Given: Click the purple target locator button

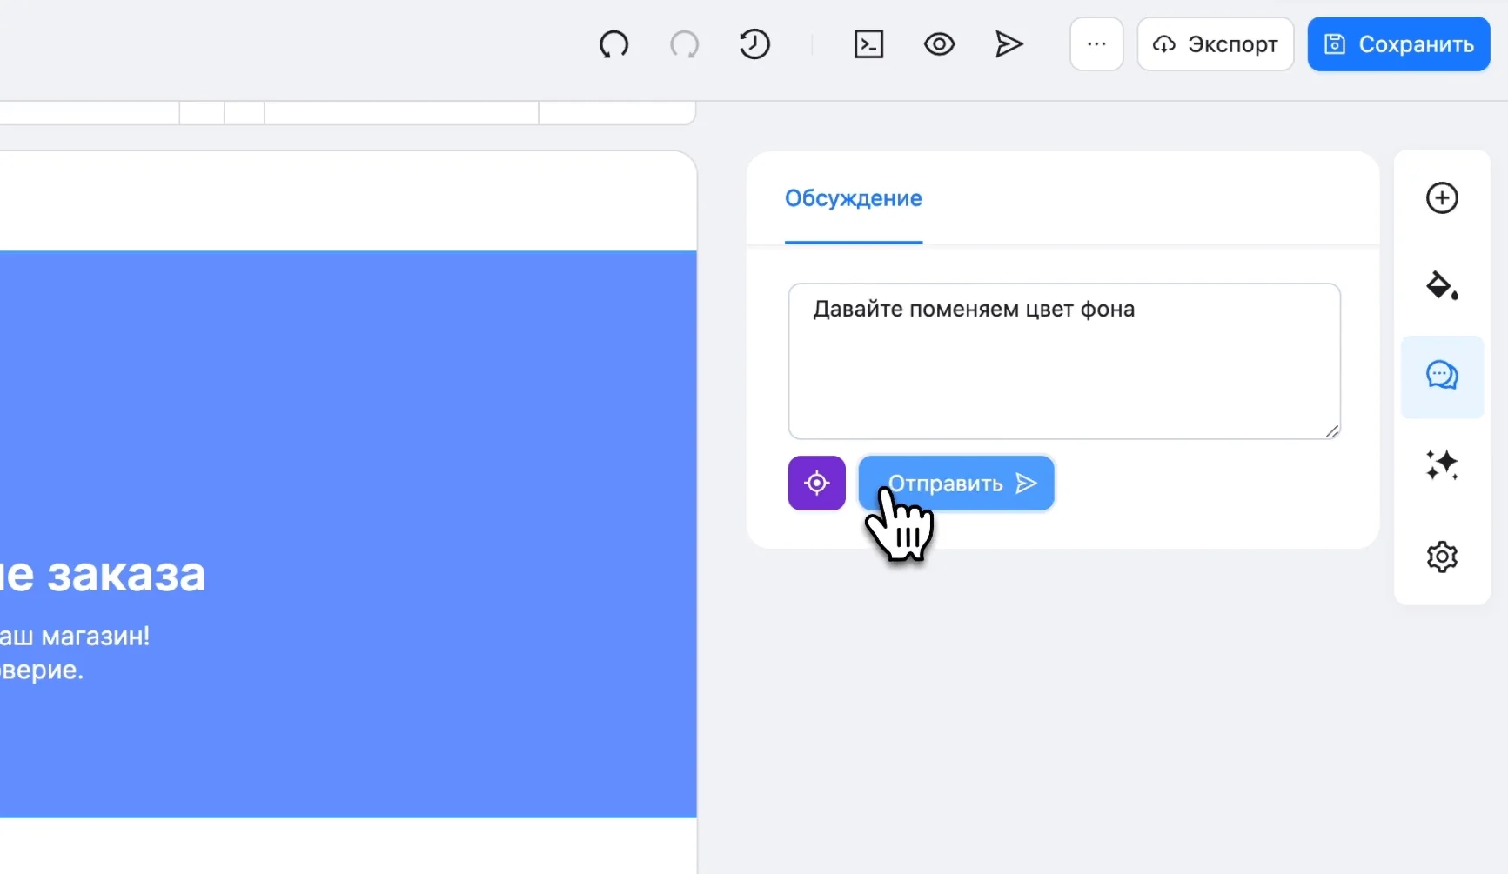Looking at the screenshot, I should click(816, 484).
